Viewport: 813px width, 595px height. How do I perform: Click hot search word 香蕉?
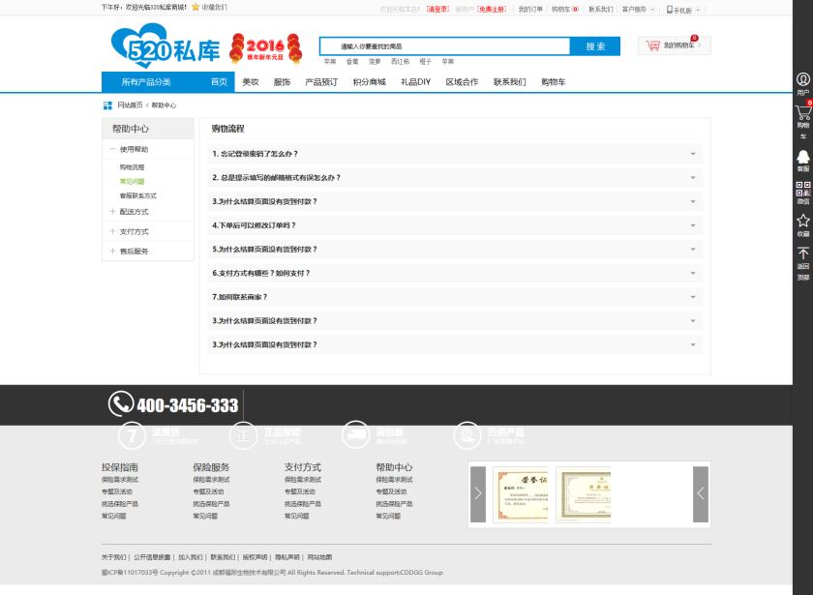pos(352,62)
